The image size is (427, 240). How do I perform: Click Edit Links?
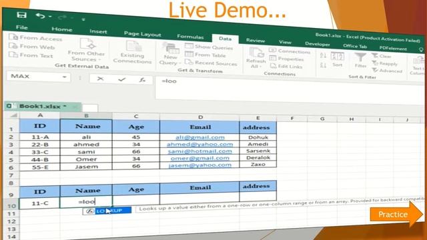point(286,66)
